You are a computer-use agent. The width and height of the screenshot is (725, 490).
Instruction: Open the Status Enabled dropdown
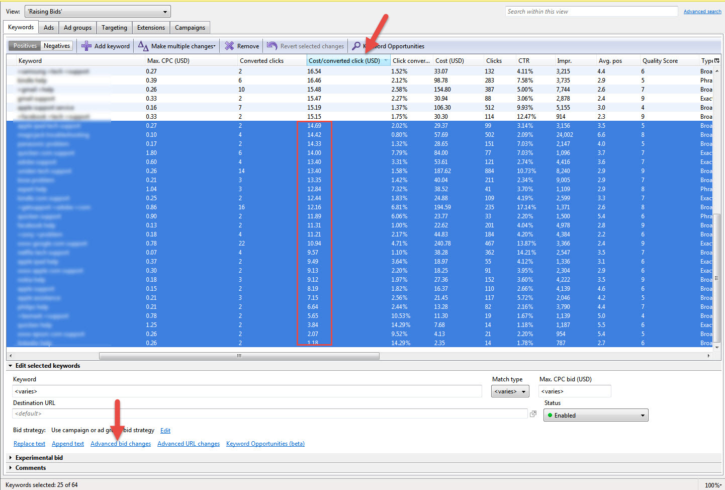tap(595, 416)
